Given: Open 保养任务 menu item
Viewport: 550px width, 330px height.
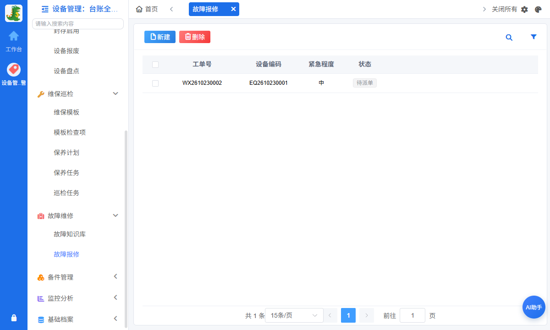Looking at the screenshot, I should pos(66,173).
